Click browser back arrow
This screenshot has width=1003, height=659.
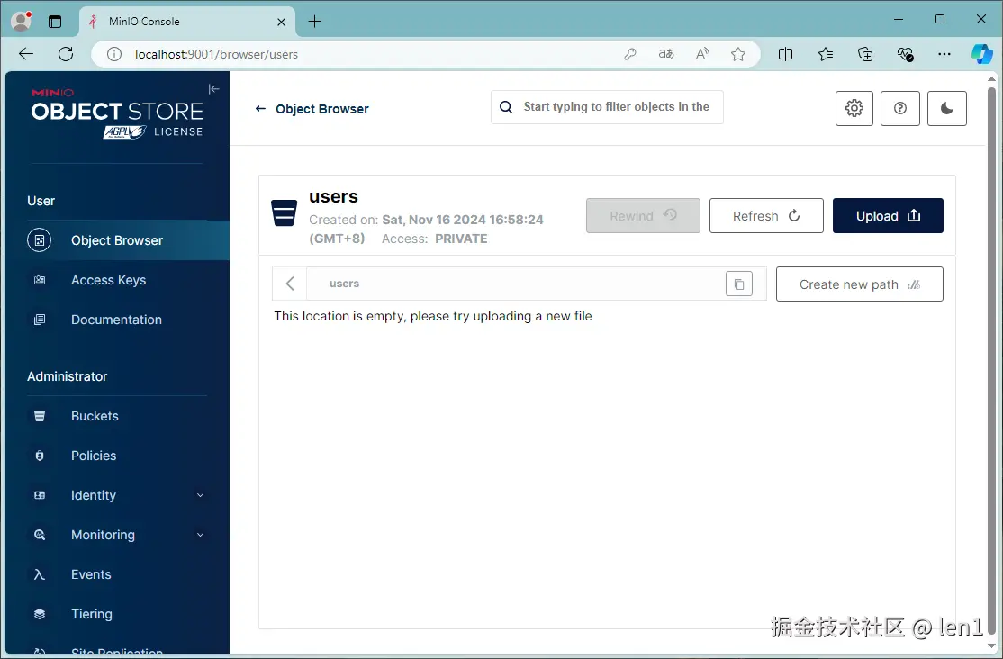tap(26, 54)
